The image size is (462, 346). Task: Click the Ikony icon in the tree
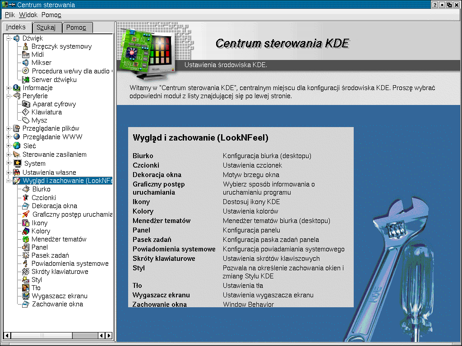pyautogui.click(x=26, y=223)
